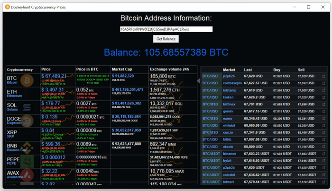Select the Ethereum name link
The width and height of the screenshot is (332, 191).
(15, 95)
